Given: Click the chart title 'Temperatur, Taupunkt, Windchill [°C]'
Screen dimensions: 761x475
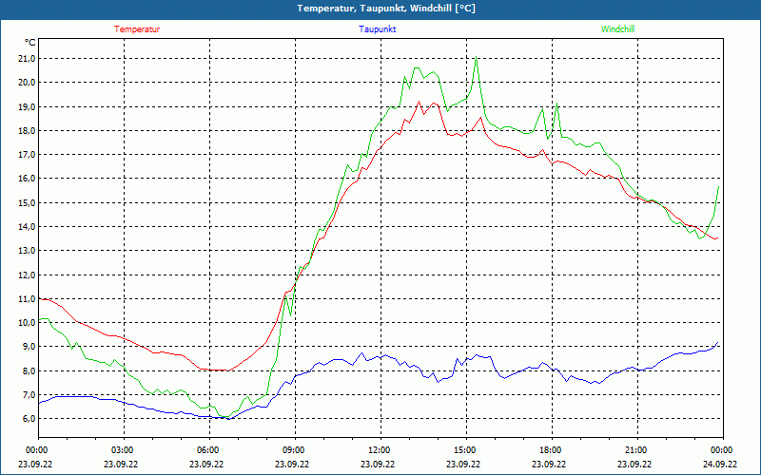Looking at the screenshot, I should pyautogui.click(x=386, y=9).
